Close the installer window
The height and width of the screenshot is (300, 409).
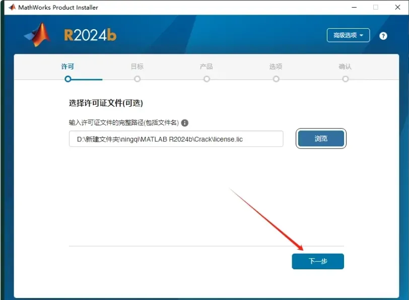click(397, 7)
